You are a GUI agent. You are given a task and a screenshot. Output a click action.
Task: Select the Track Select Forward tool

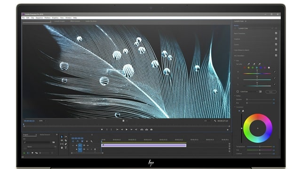tap(66, 137)
